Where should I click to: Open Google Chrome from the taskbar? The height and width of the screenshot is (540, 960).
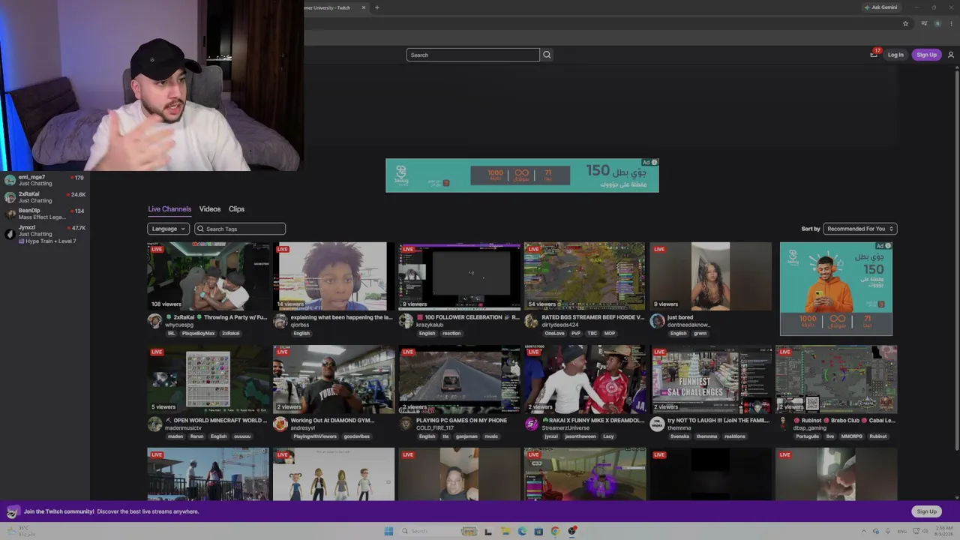tap(555, 531)
